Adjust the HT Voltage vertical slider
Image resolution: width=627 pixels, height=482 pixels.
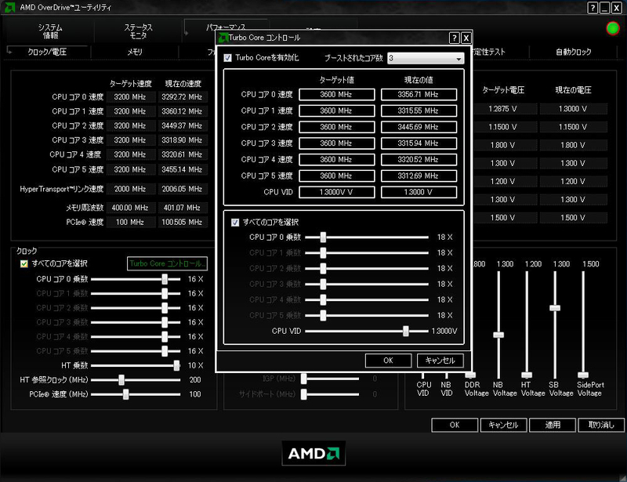tap(527, 375)
